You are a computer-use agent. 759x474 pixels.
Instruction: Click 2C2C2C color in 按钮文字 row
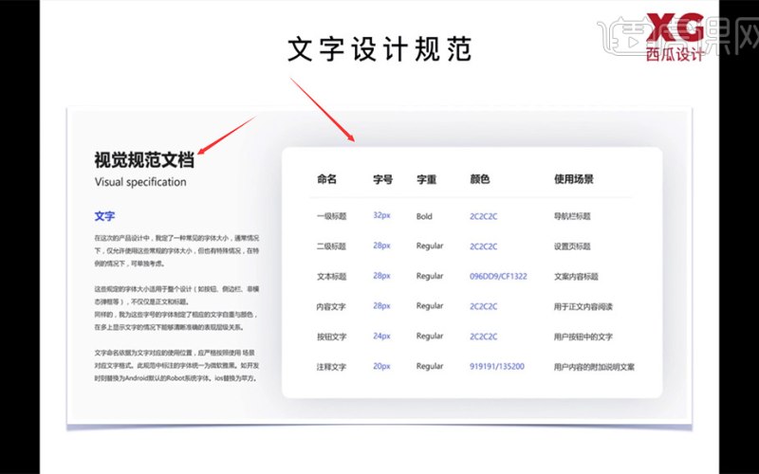[483, 337]
